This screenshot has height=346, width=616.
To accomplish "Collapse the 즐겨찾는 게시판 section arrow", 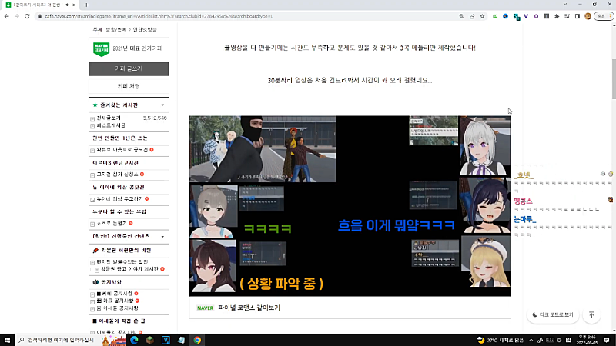I will pyautogui.click(x=162, y=105).
